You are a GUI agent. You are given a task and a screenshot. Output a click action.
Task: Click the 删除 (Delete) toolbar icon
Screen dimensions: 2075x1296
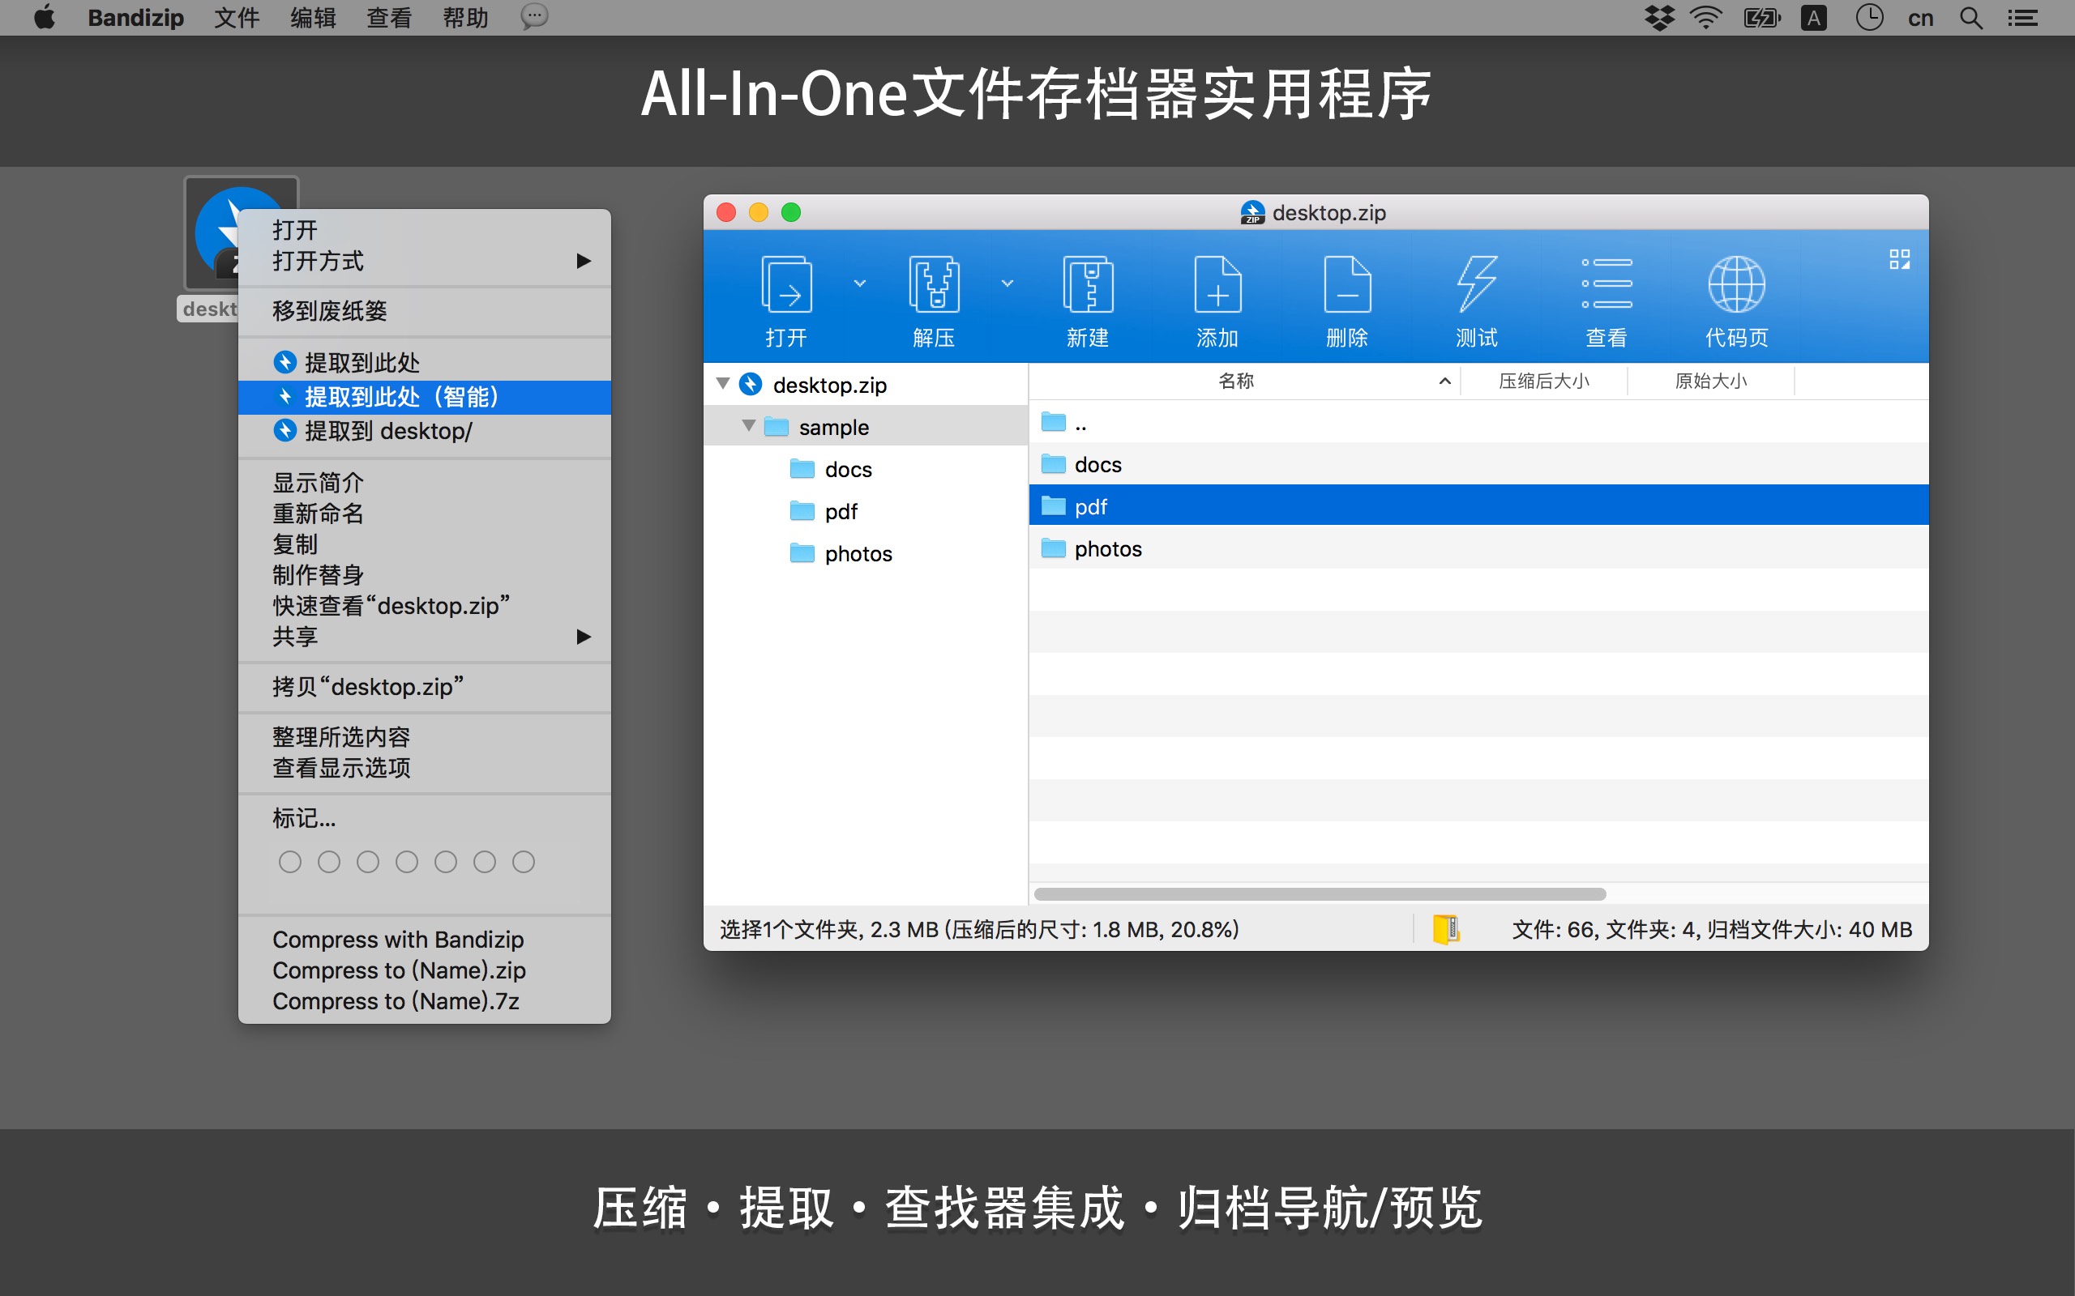coord(1347,285)
